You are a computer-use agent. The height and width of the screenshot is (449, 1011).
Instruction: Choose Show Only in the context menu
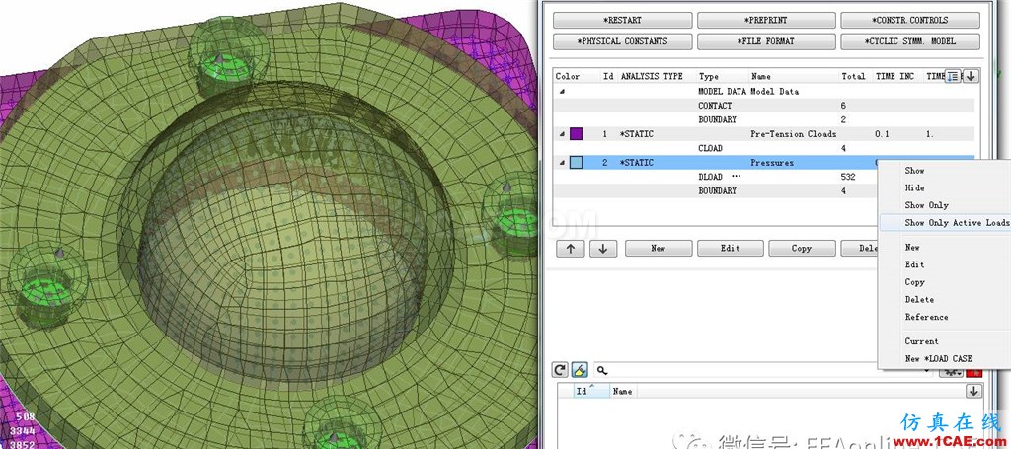[926, 205]
